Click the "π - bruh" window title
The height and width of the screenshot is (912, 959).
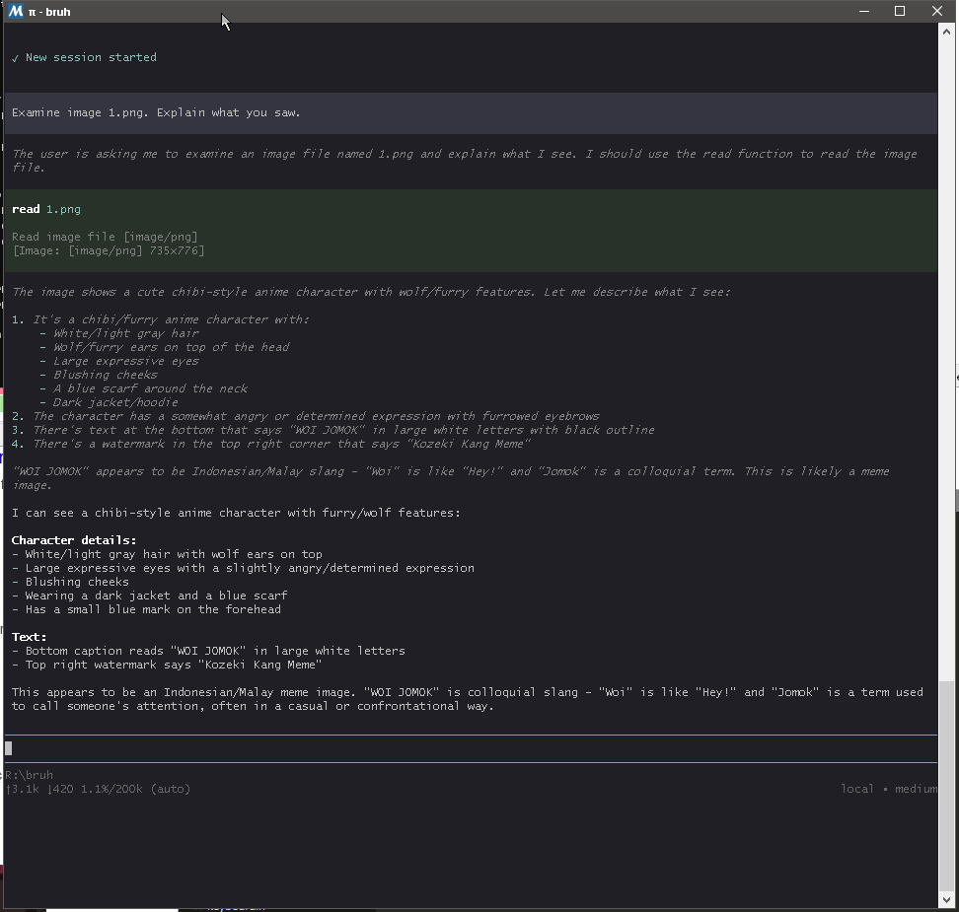pyautogui.click(x=50, y=12)
